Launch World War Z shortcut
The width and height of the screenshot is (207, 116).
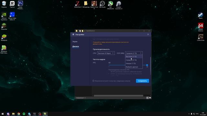78,4
